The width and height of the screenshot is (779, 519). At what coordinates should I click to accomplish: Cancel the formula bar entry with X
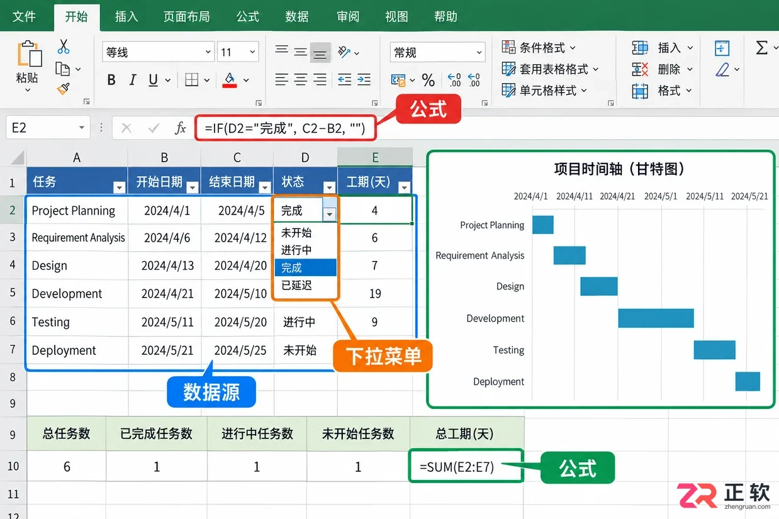tap(126, 128)
